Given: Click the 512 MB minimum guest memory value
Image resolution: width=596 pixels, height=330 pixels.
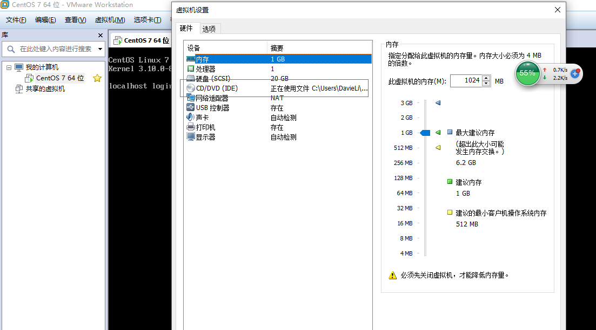Looking at the screenshot, I should (x=467, y=224).
